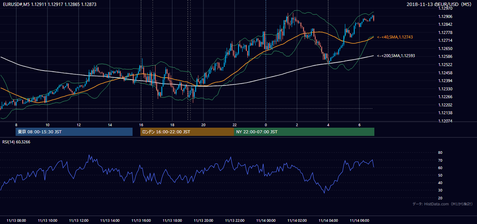Click price axis value 1.12522

(x=445, y=65)
